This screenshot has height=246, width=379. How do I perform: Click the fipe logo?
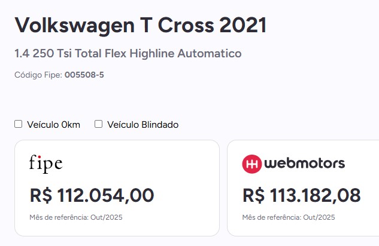pyautogui.click(x=46, y=163)
